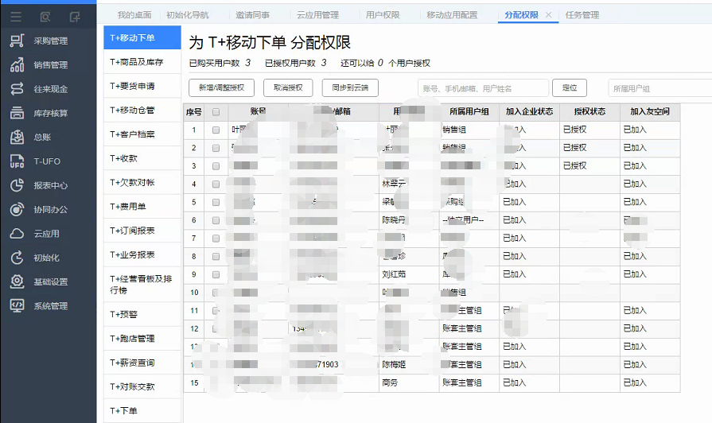Click the 加入企业状态 column header

click(530, 111)
